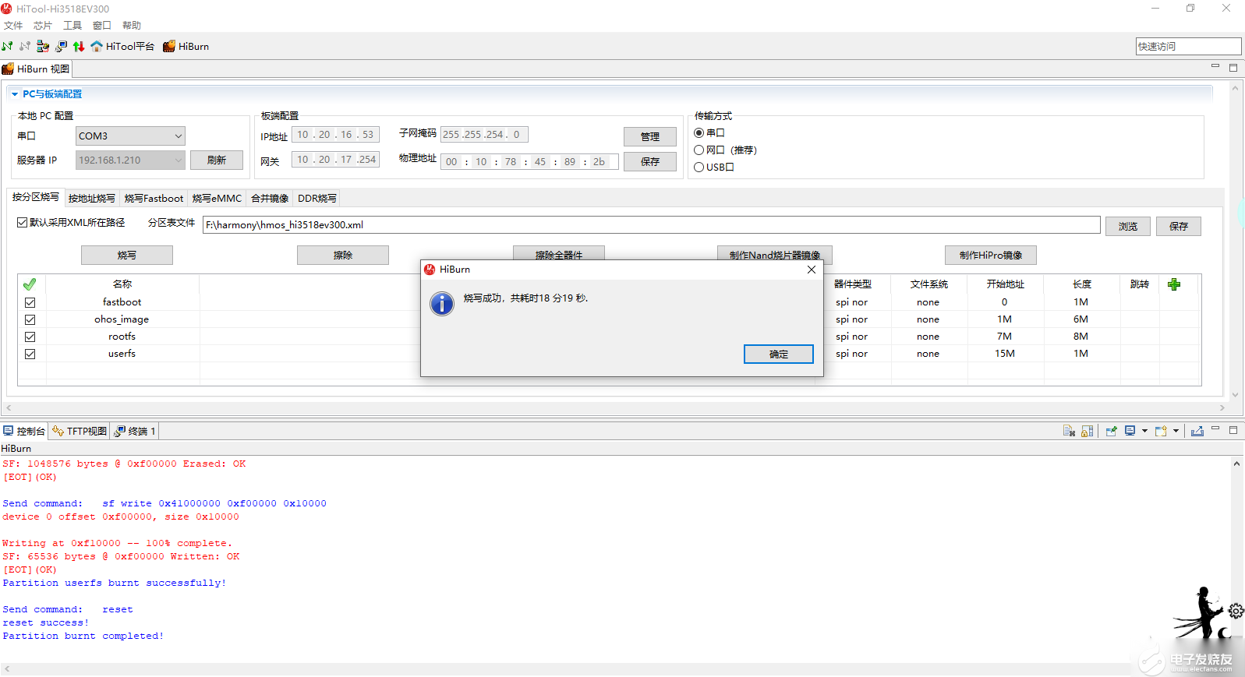
Task: Click the 擦除 erase button
Action: click(343, 256)
